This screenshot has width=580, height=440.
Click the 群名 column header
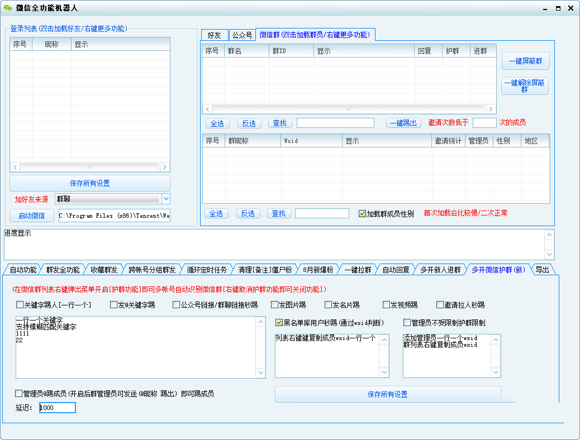247,51
